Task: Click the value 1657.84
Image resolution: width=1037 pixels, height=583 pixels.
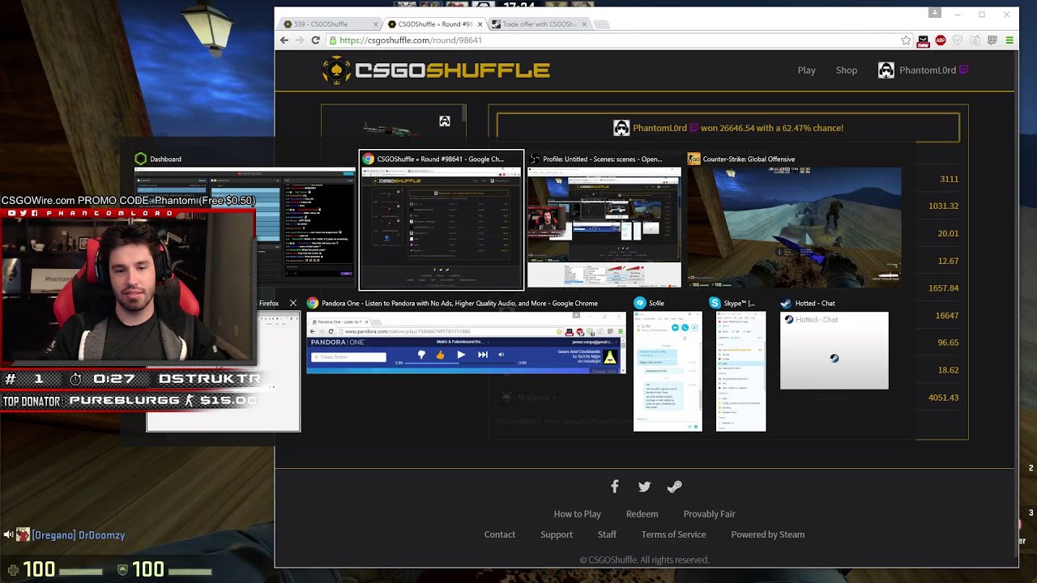Action: (x=944, y=288)
